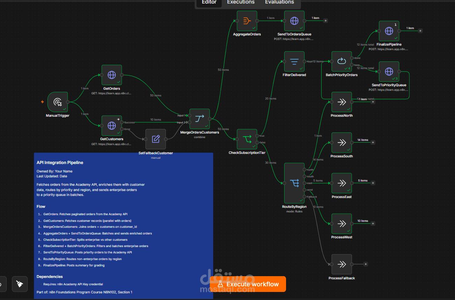Open the FilterDelivered filter node

294,61
